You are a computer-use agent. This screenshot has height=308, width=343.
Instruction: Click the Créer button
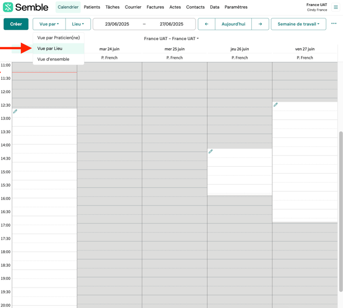tap(16, 24)
